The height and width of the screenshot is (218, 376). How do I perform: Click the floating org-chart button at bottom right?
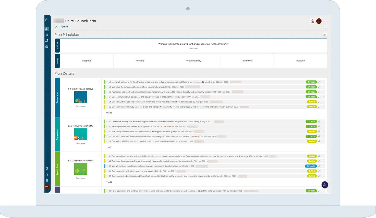coord(325,184)
